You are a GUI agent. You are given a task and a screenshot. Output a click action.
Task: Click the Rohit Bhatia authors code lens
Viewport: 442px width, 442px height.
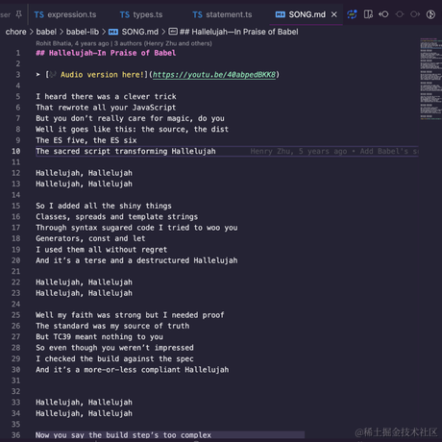124,43
